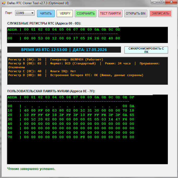This screenshot has height=178, width=178.
Task: Select the RTC time display 12:53:00
Action: click(59, 50)
